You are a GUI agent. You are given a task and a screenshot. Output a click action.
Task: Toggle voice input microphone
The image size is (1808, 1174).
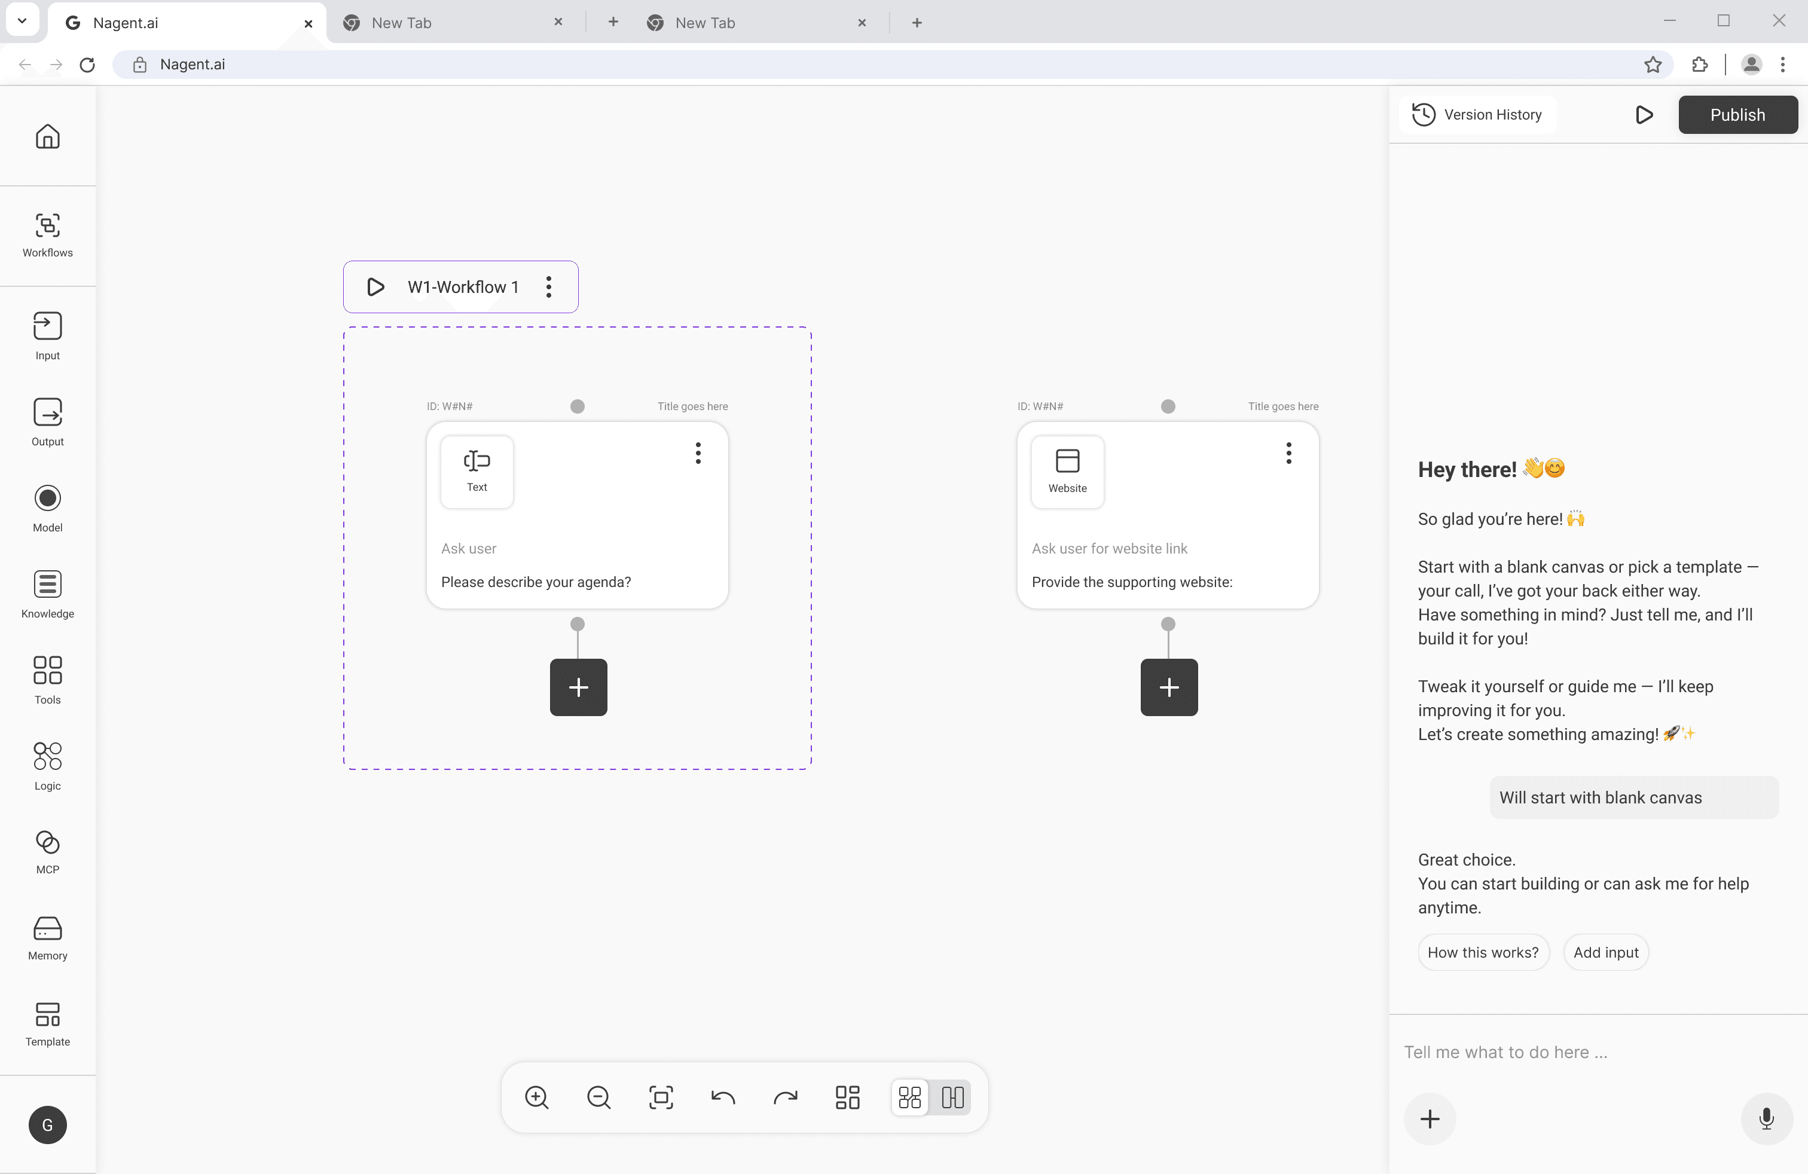pos(1766,1118)
